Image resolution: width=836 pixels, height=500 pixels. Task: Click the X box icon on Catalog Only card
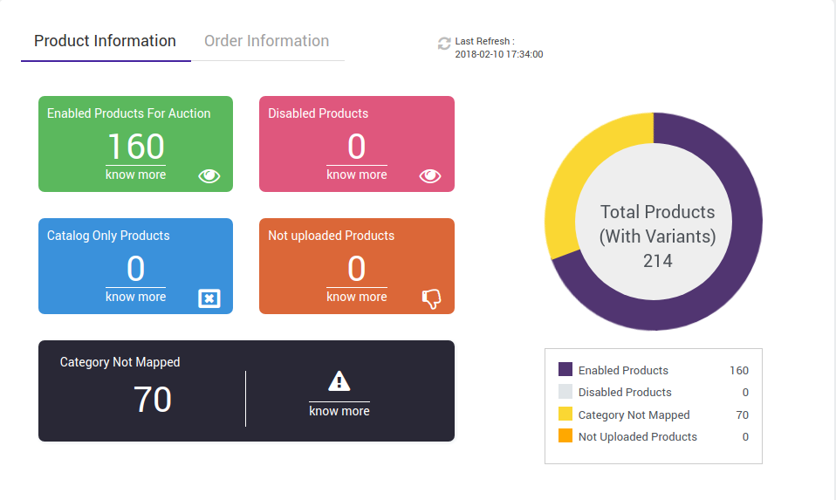coord(209,299)
